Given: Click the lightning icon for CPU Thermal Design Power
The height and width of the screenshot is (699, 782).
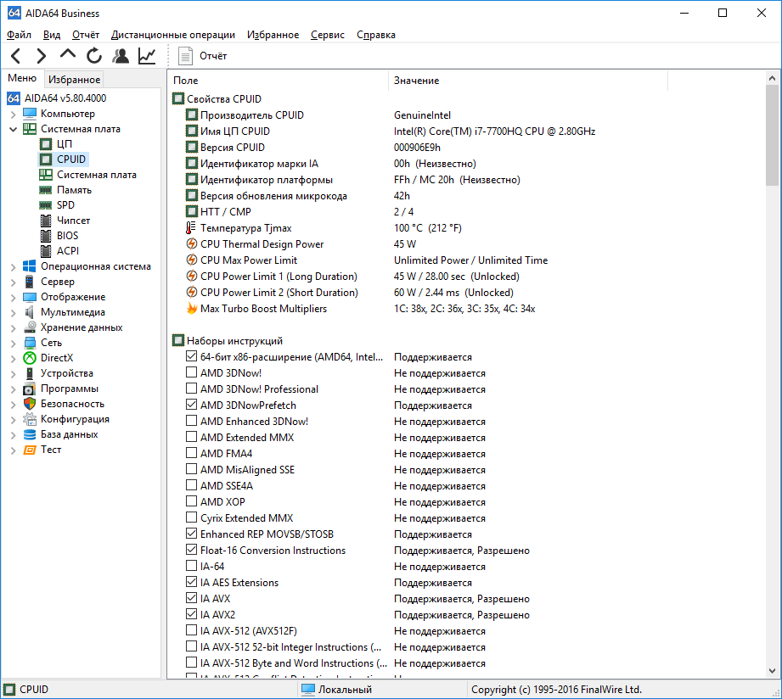Looking at the screenshot, I should [192, 244].
